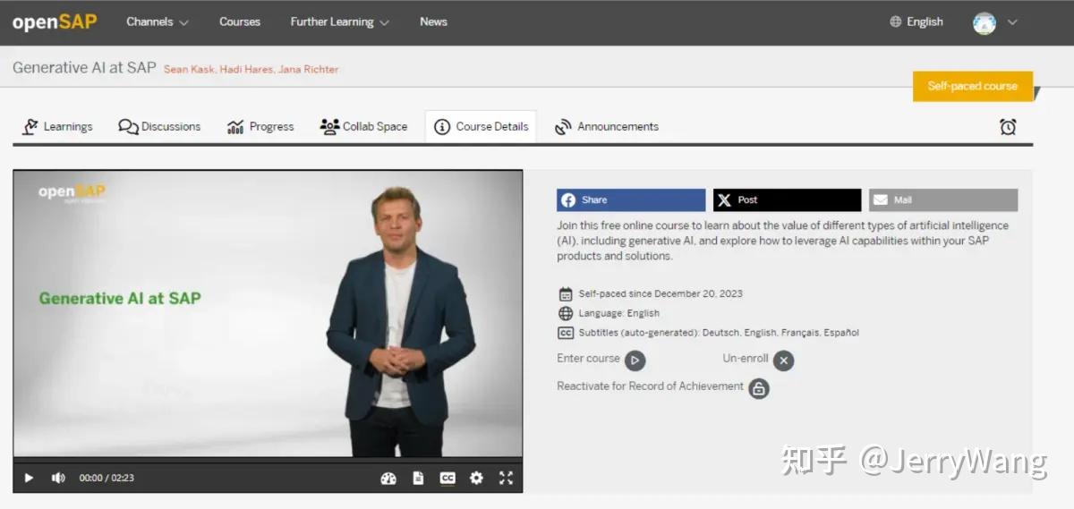
Task: Open playback speed gauge icon
Action: point(388,479)
